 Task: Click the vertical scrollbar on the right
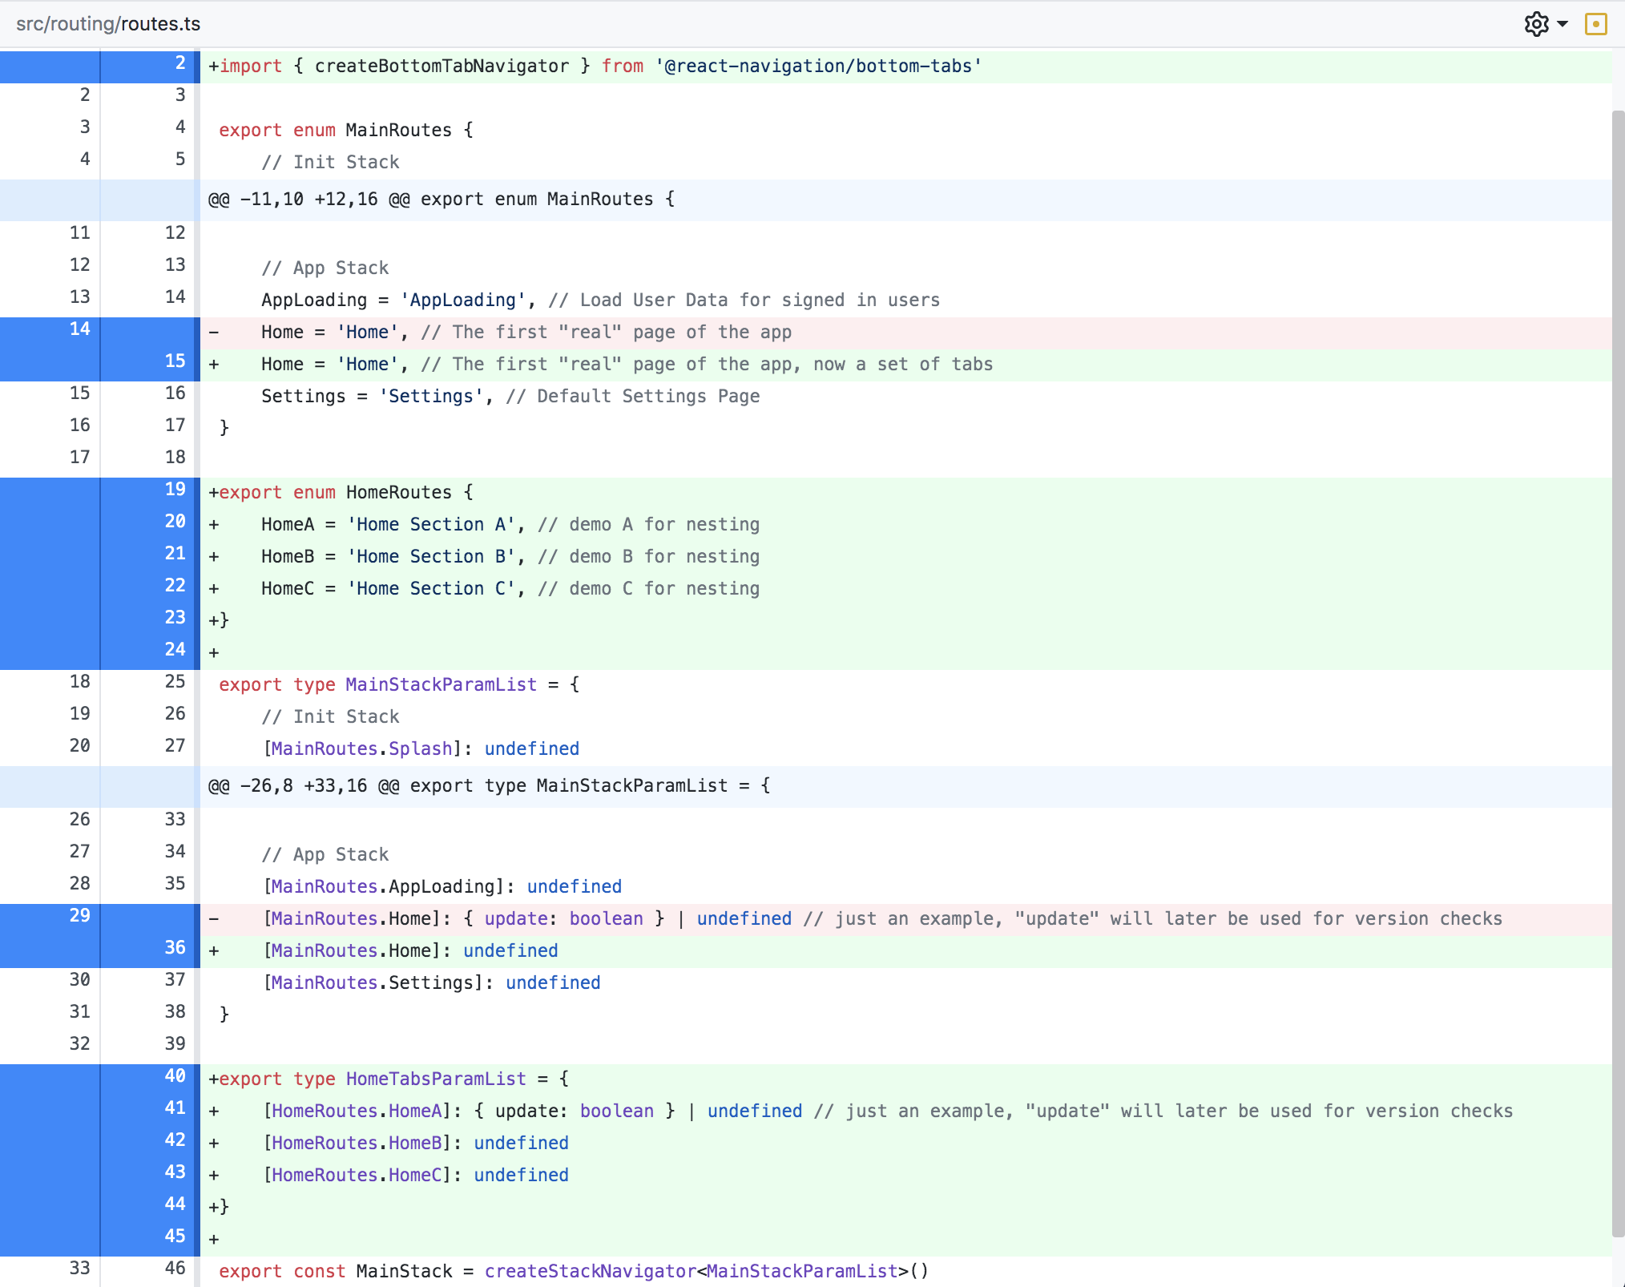tap(1618, 673)
